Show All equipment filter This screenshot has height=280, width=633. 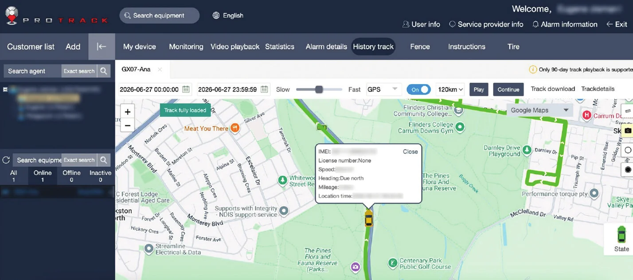pos(14,176)
